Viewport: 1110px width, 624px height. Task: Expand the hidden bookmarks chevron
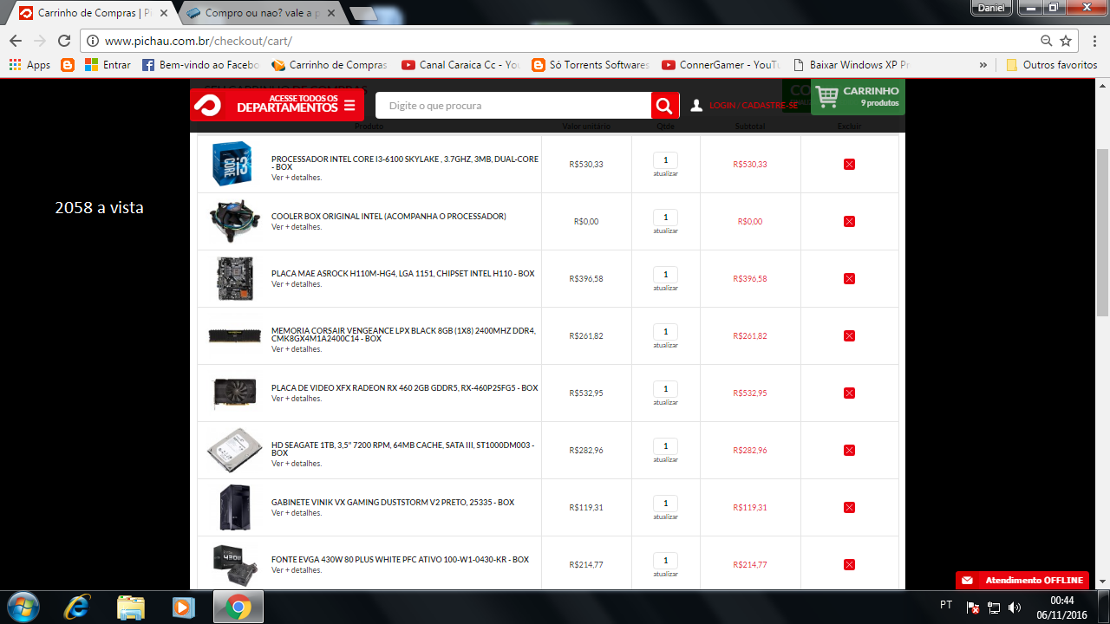point(983,65)
